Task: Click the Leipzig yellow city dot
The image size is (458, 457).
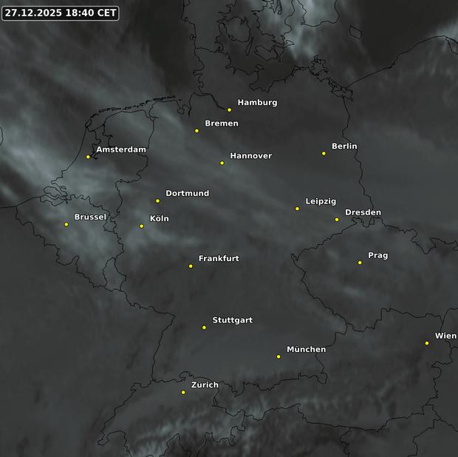Action: (298, 209)
